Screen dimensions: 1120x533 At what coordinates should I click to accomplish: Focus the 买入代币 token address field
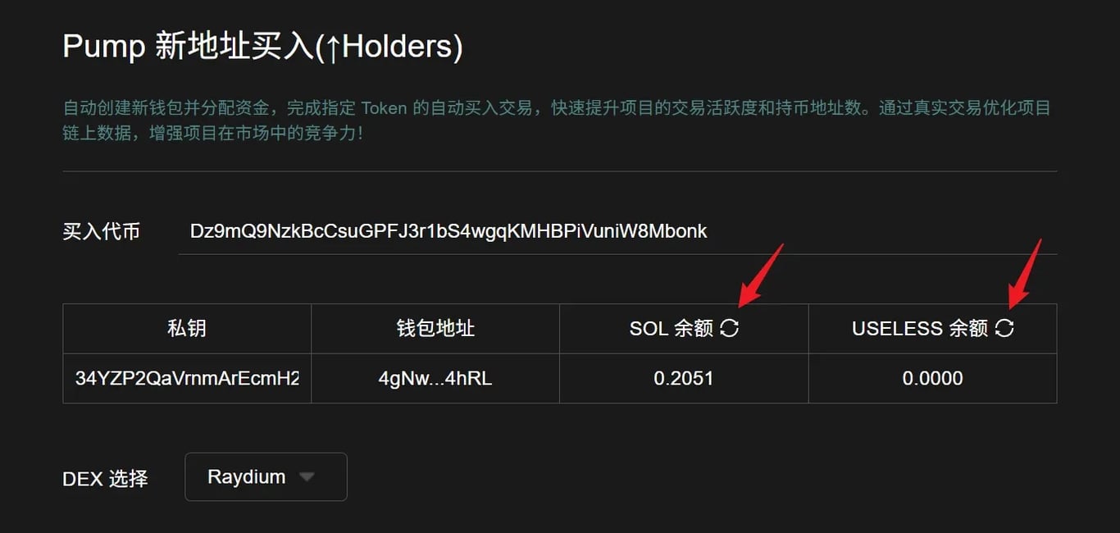[x=617, y=231]
